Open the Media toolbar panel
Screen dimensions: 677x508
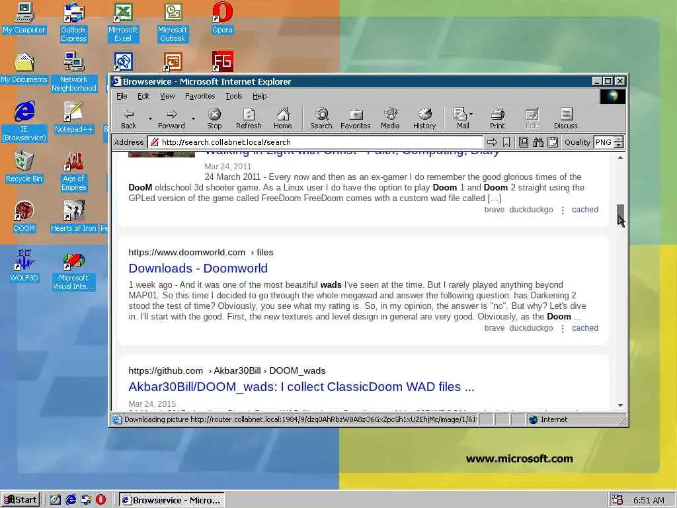click(x=390, y=118)
